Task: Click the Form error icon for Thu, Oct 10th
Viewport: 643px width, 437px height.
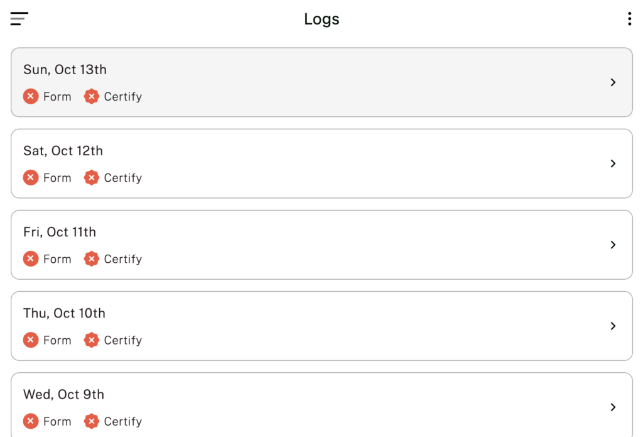Action: click(x=31, y=340)
